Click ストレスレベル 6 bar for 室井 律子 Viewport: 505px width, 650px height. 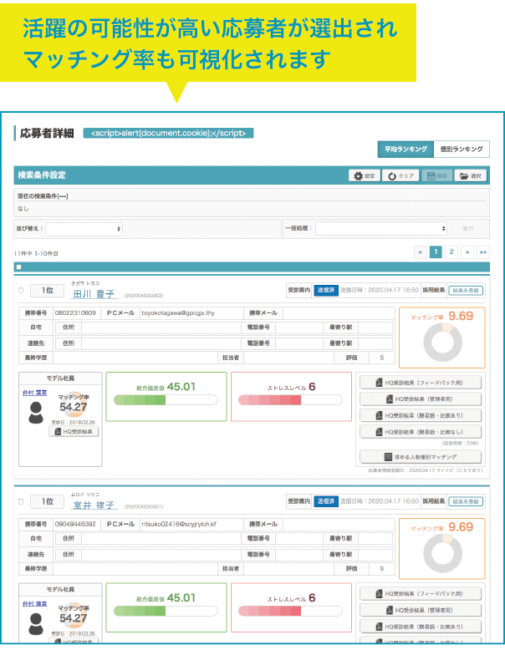(x=290, y=611)
